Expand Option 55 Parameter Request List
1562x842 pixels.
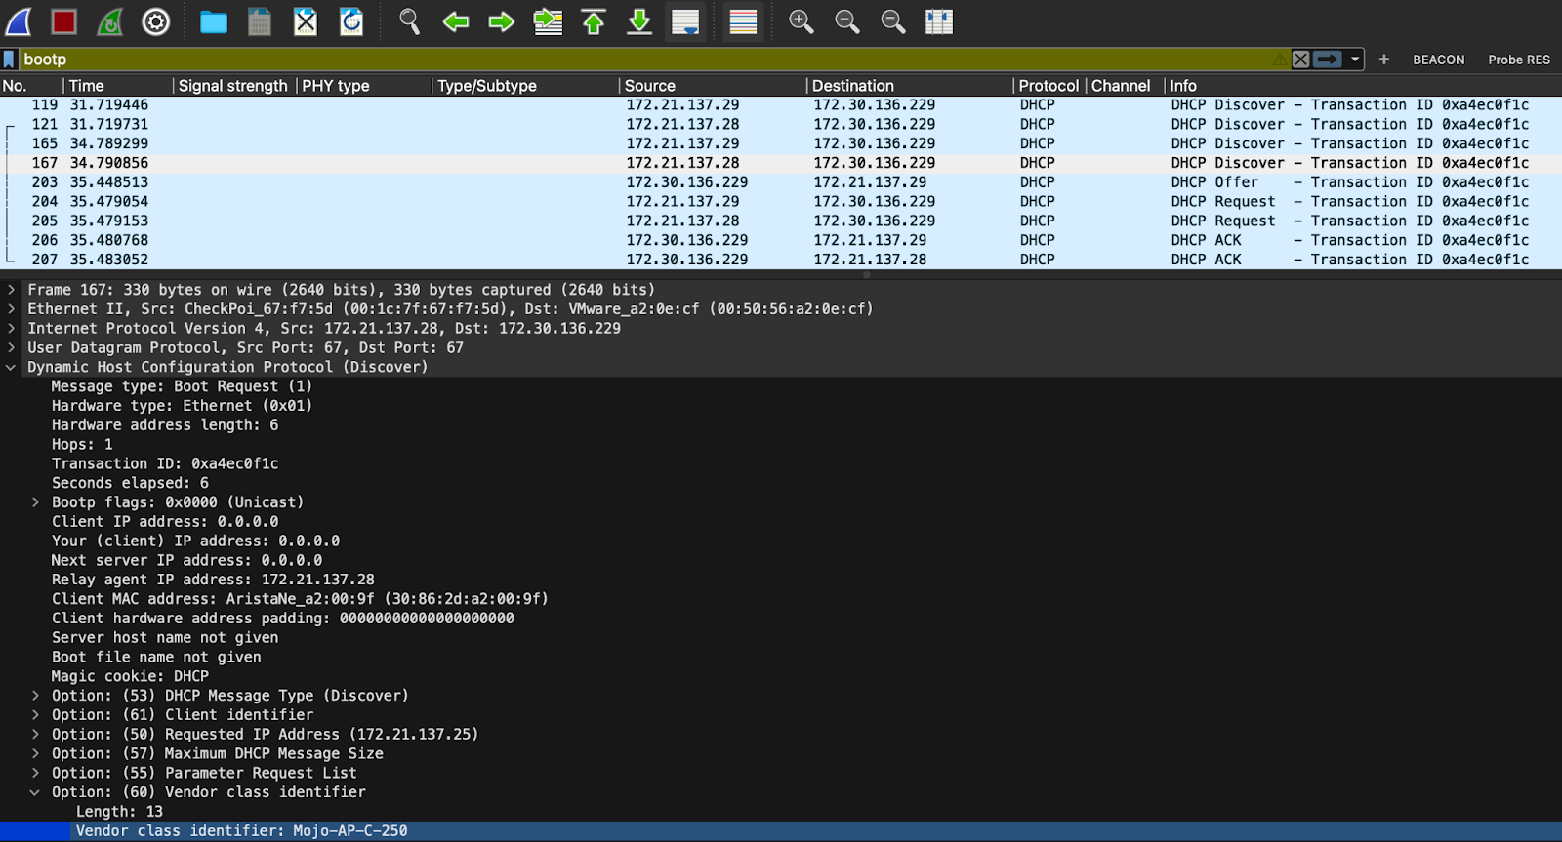(35, 773)
